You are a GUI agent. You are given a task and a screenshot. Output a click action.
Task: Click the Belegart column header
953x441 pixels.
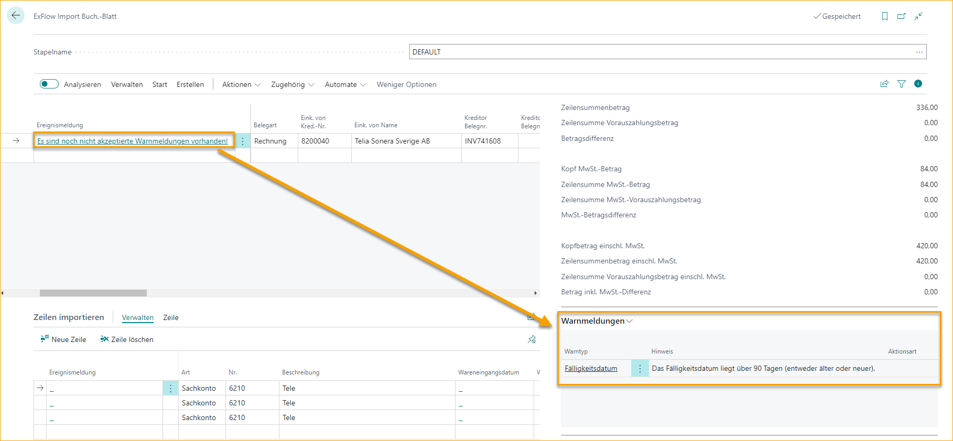[265, 125]
